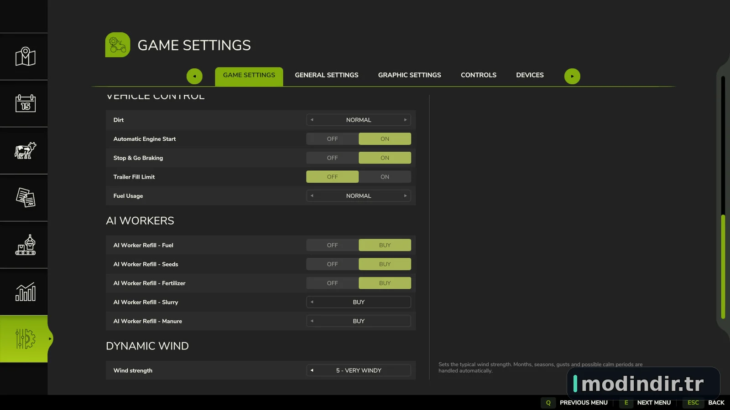Viewport: 730px width, 410px height.
Task: Select the Dirt setting label
Action: pos(119,120)
